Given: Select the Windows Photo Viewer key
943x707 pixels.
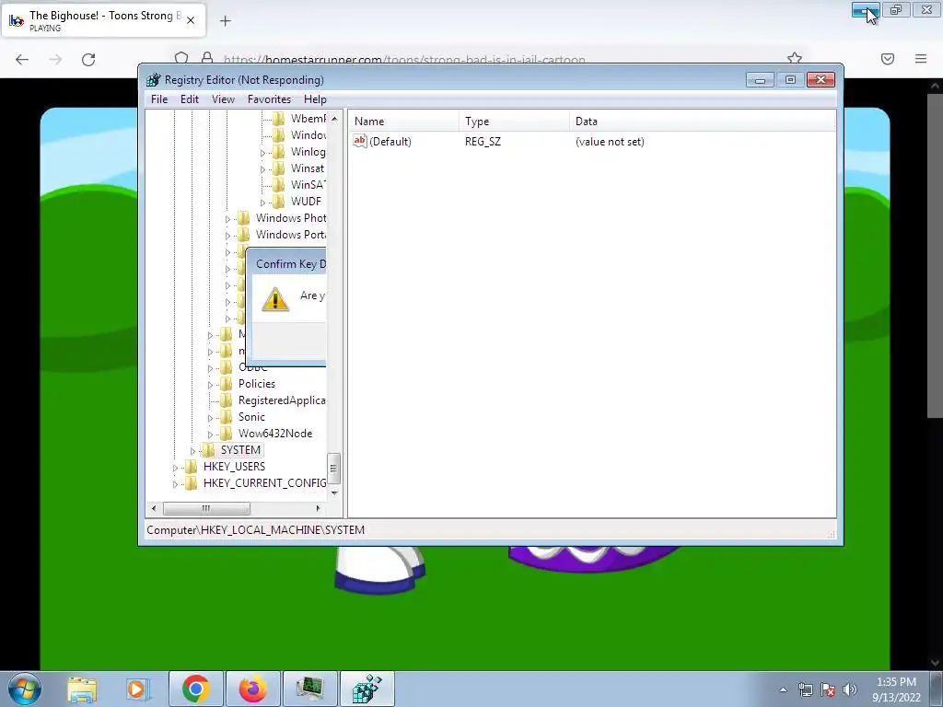Looking at the screenshot, I should pyautogui.click(x=290, y=217).
